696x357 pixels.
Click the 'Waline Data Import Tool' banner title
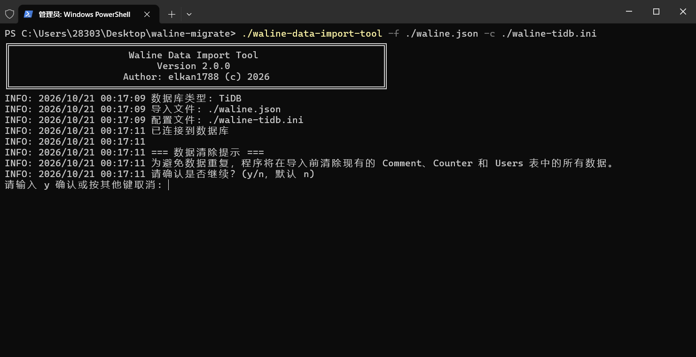(193, 55)
